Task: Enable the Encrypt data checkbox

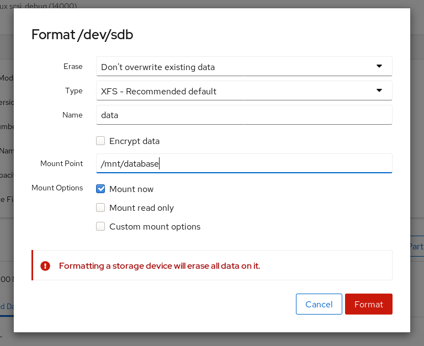Action: coord(100,141)
